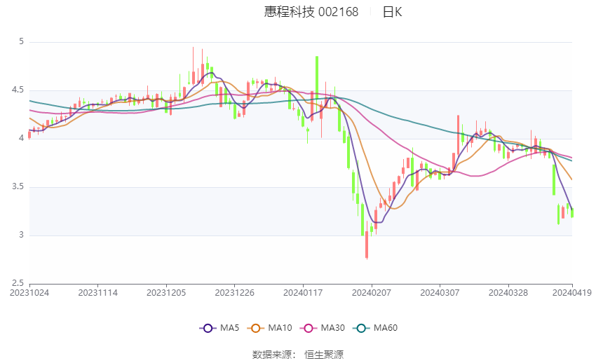The width and height of the screenshot is (596, 363).
Task: Click the 惠程科技 002168 chart title
Action: (311, 12)
